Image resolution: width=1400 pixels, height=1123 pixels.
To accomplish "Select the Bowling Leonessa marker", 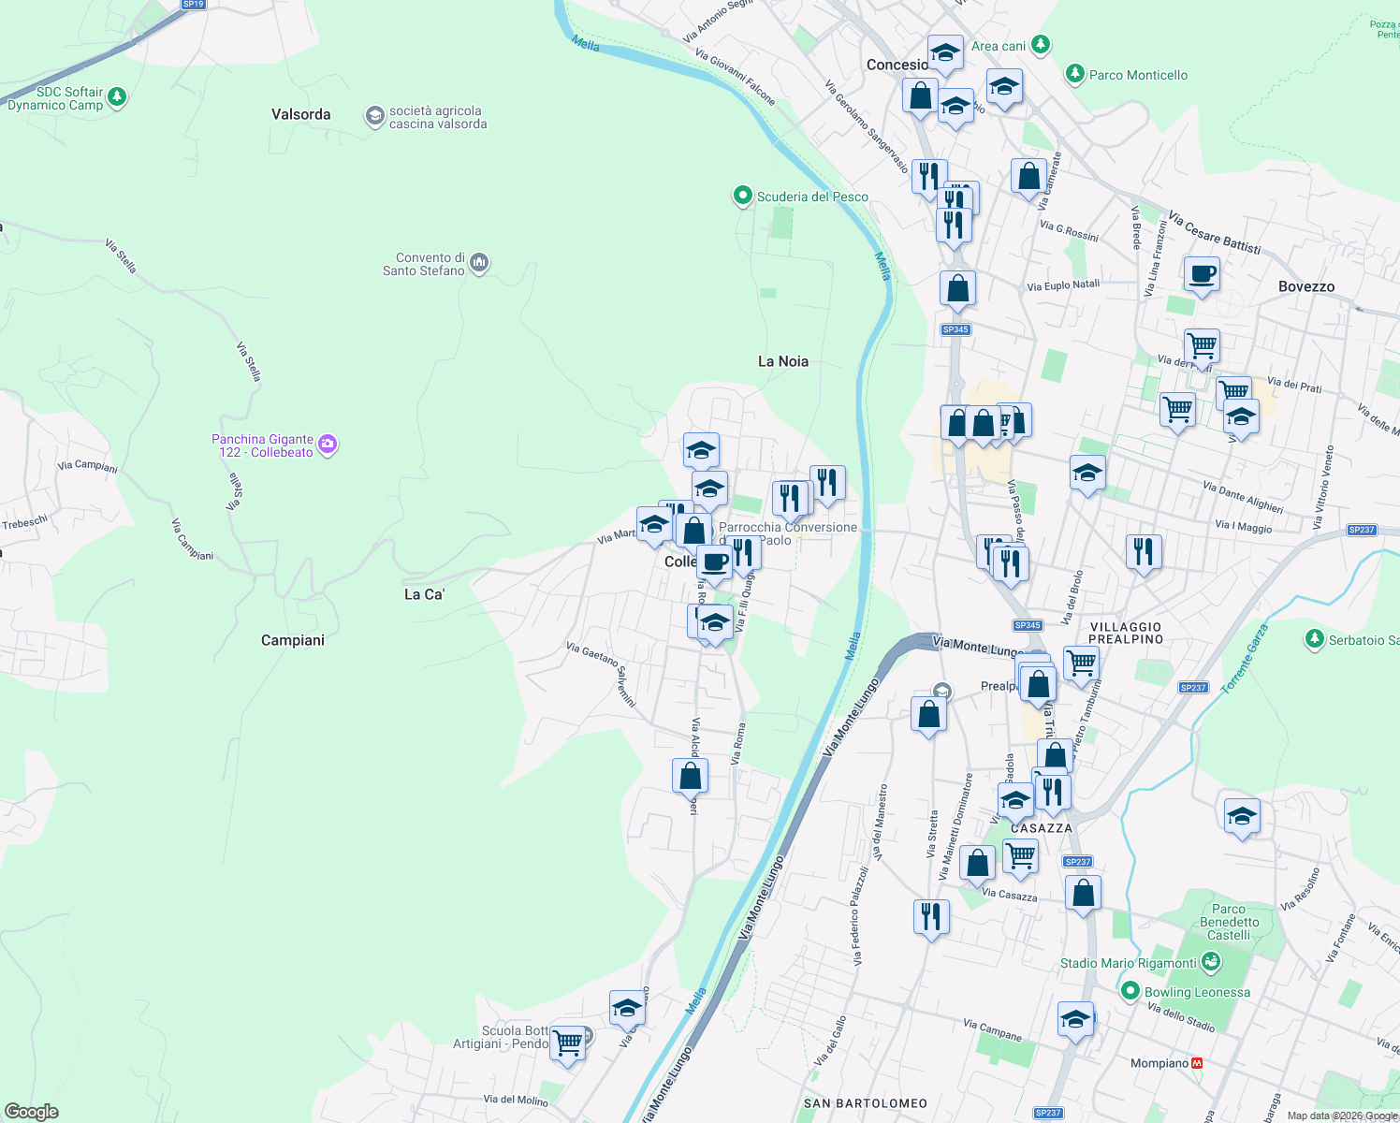I will coord(1130,992).
